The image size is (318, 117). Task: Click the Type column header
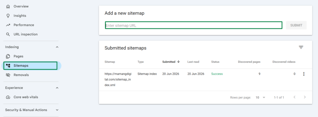[x=141, y=62]
